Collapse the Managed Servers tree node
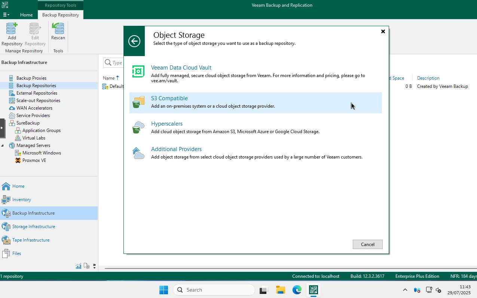 [3, 145]
